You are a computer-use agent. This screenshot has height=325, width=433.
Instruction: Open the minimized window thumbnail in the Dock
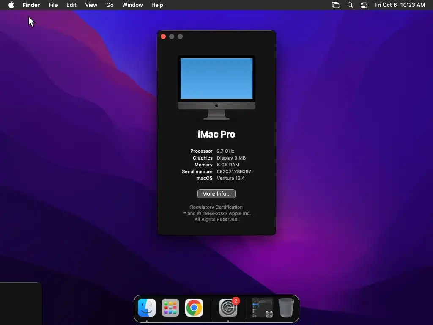(263, 308)
